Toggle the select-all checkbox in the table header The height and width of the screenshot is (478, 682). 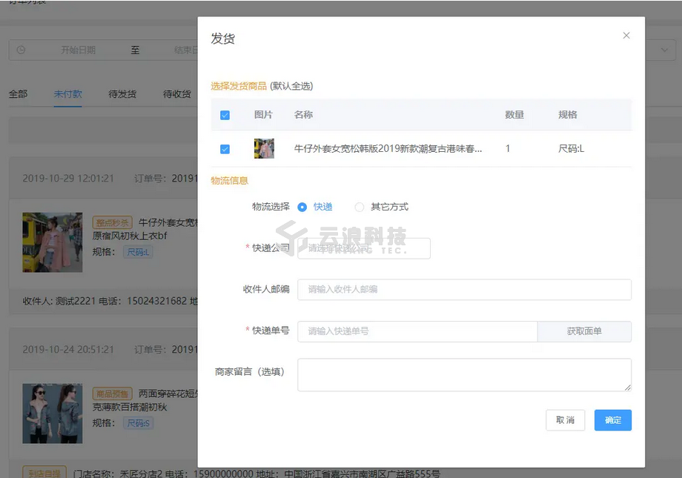pos(225,116)
